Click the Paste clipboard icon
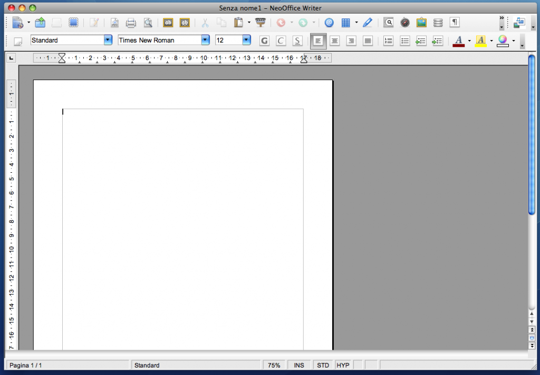The width and height of the screenshot is (540, 375). [x=238, y=23]
